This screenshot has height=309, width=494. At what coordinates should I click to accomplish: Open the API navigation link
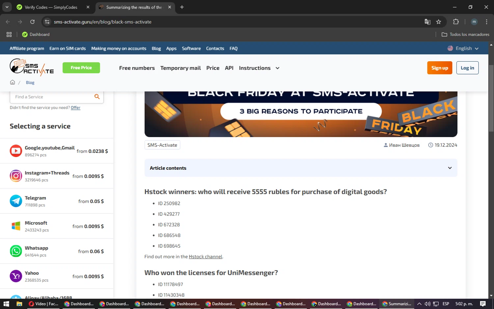point(229,68)
